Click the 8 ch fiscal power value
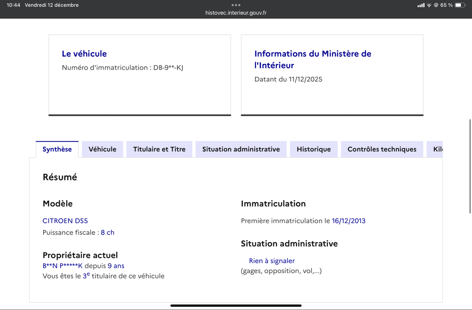 tap(108, 232)
